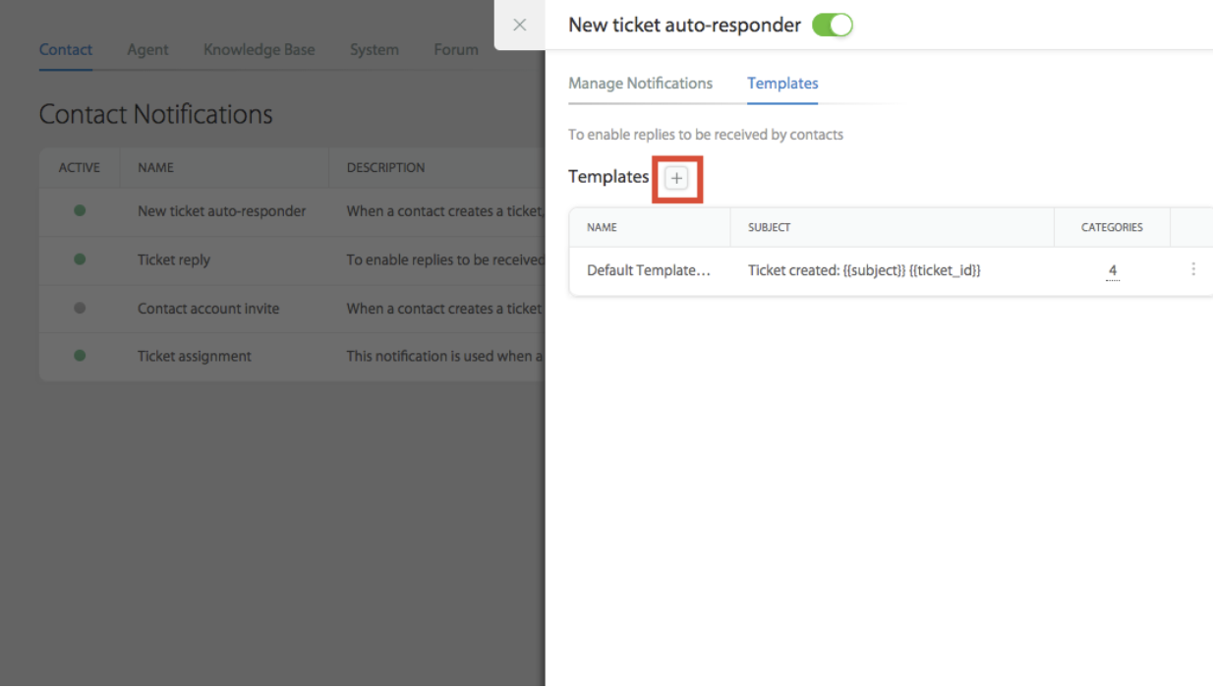Select the Templates tab
1213x688 pixels.
point(782,84)
